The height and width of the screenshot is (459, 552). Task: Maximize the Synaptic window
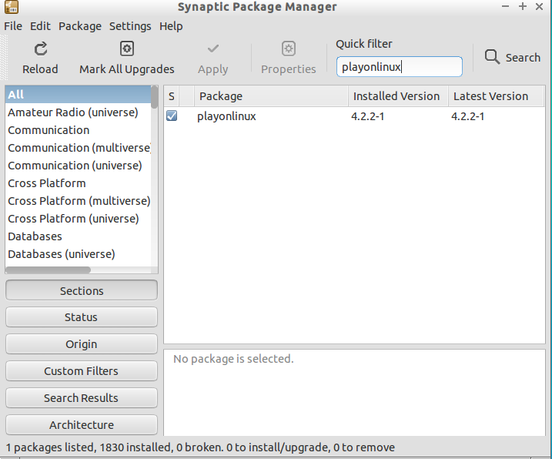pyautogui.click(x=523, y=6)
